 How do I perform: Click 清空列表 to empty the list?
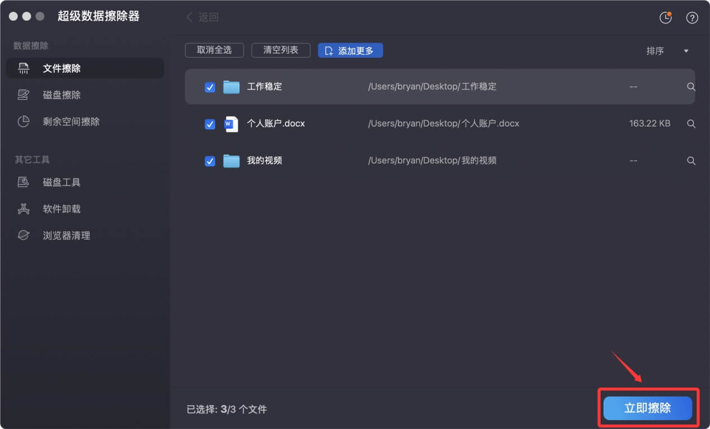281,50
